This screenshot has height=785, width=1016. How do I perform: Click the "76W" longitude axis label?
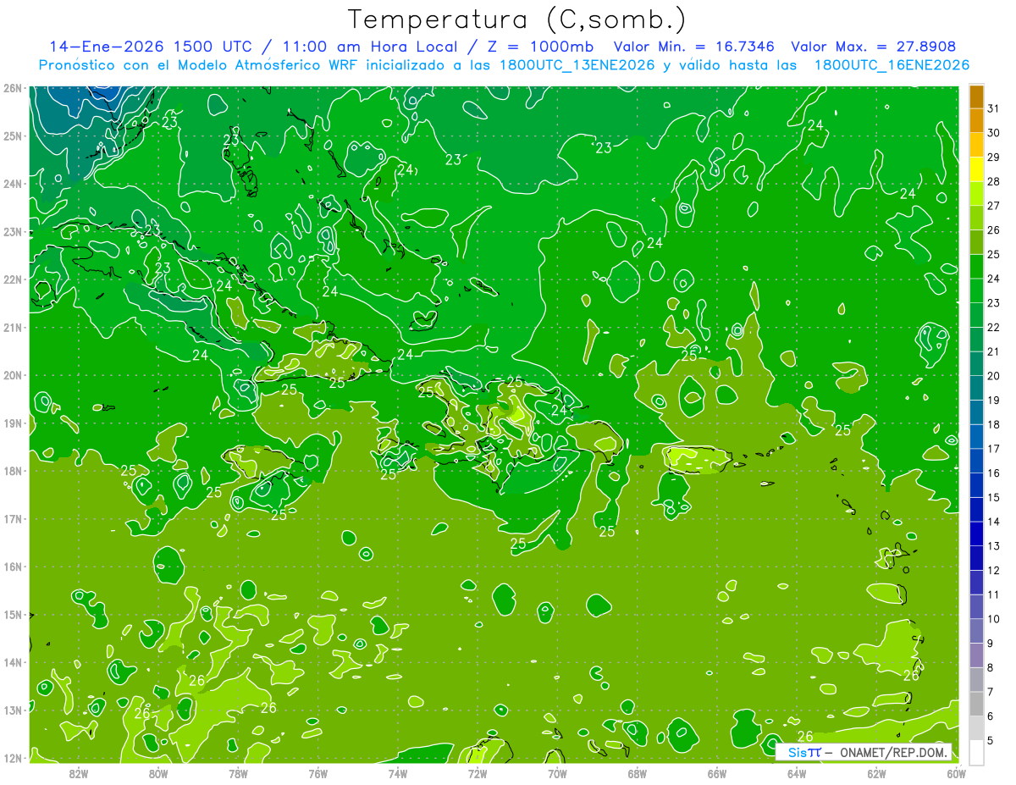318,772
